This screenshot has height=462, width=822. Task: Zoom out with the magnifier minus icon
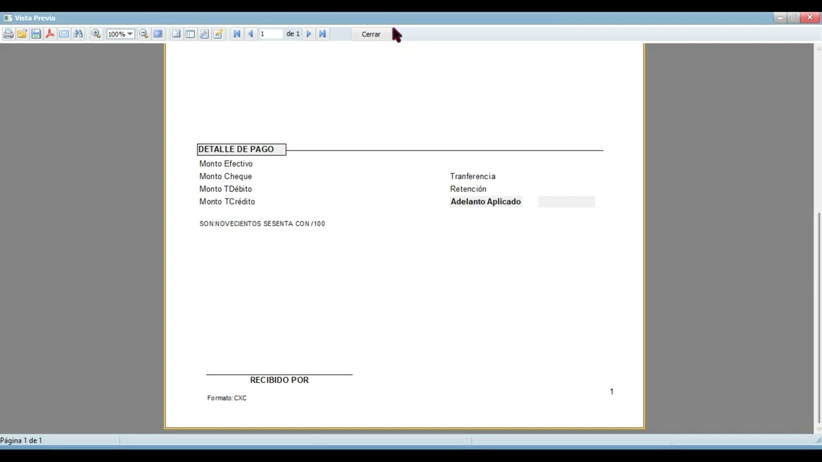click(x=144, y=34)
